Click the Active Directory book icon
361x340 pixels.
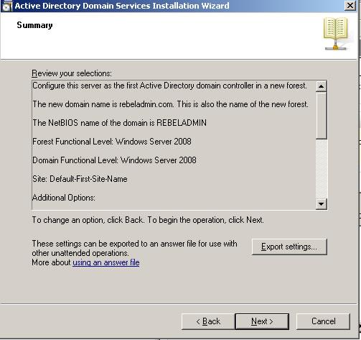click(336, 34)
